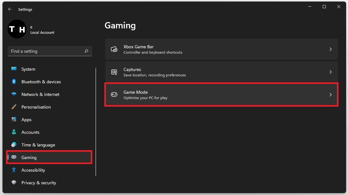Click the Bluetooth icon in sidebar

click(14, 81)
